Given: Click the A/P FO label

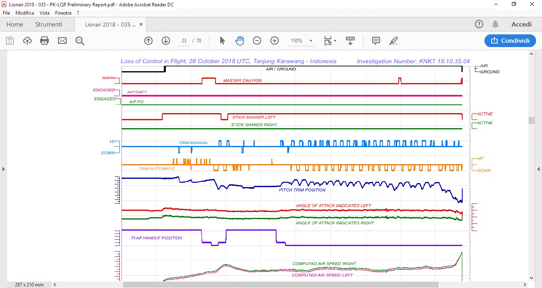Looking at the screenshot, I should click(x=136, y=102).
